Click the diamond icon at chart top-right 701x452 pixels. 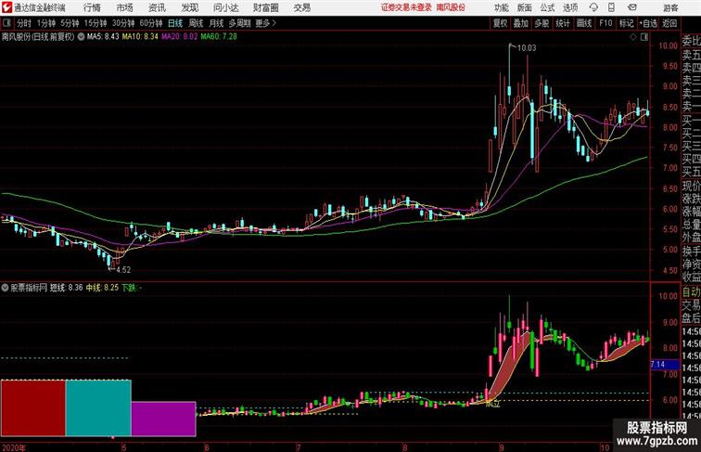coord(633,37)
